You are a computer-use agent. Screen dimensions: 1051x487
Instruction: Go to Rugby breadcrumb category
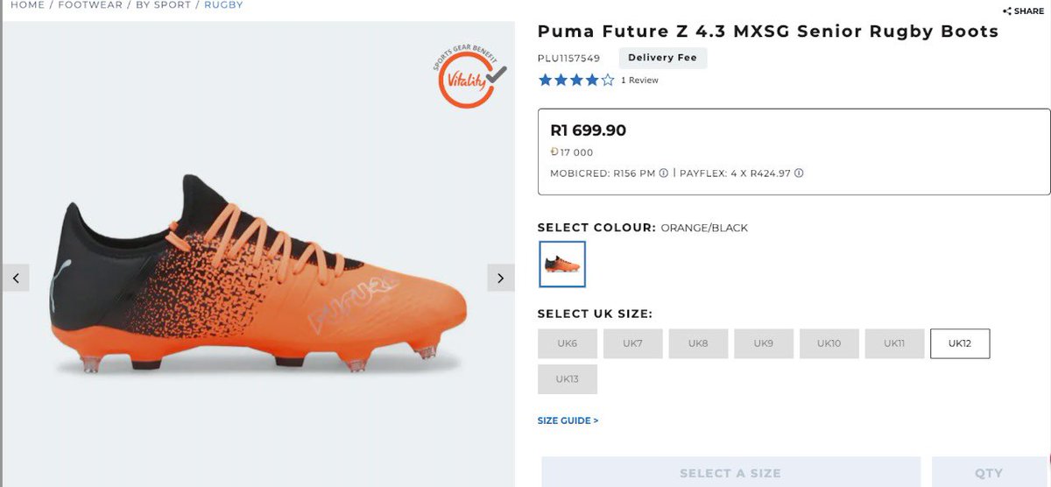pos(223,5)
